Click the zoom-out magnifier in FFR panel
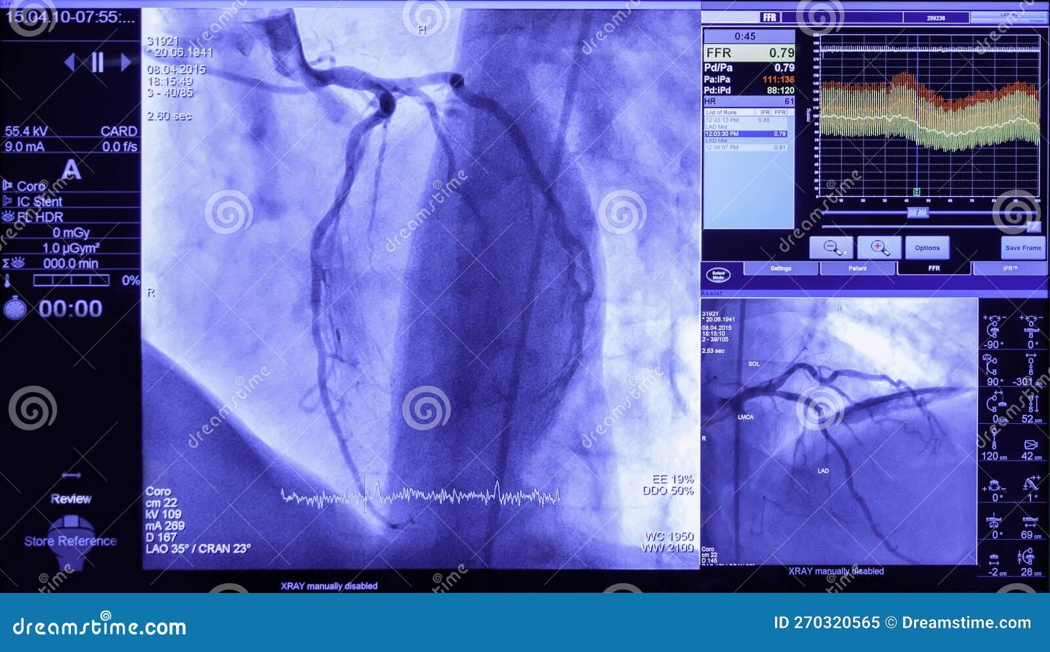The width and height of the screenshot is (1050, 652). pos(832,248)
